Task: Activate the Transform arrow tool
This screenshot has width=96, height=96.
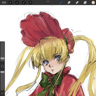Action: [x=30, y=3]
